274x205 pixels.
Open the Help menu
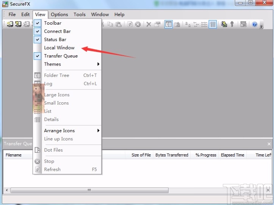tap(119, 14)
